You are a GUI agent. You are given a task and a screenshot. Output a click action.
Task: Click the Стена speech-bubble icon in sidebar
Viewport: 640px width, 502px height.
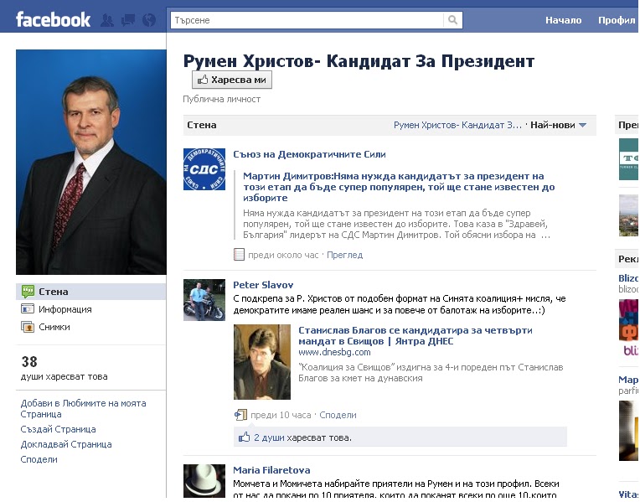click(x=28, y=292)
